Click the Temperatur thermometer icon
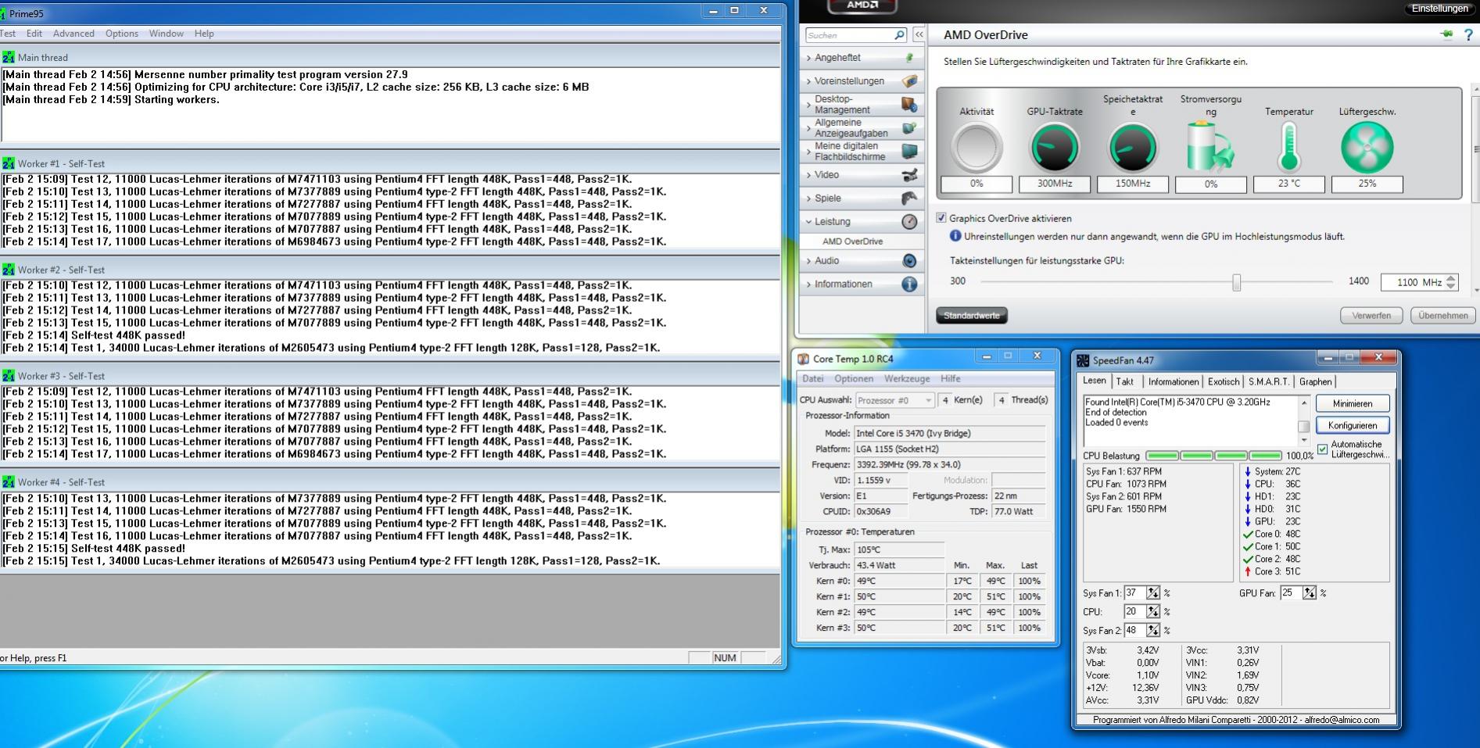 pyautogui.click(x=1288, y=148)
